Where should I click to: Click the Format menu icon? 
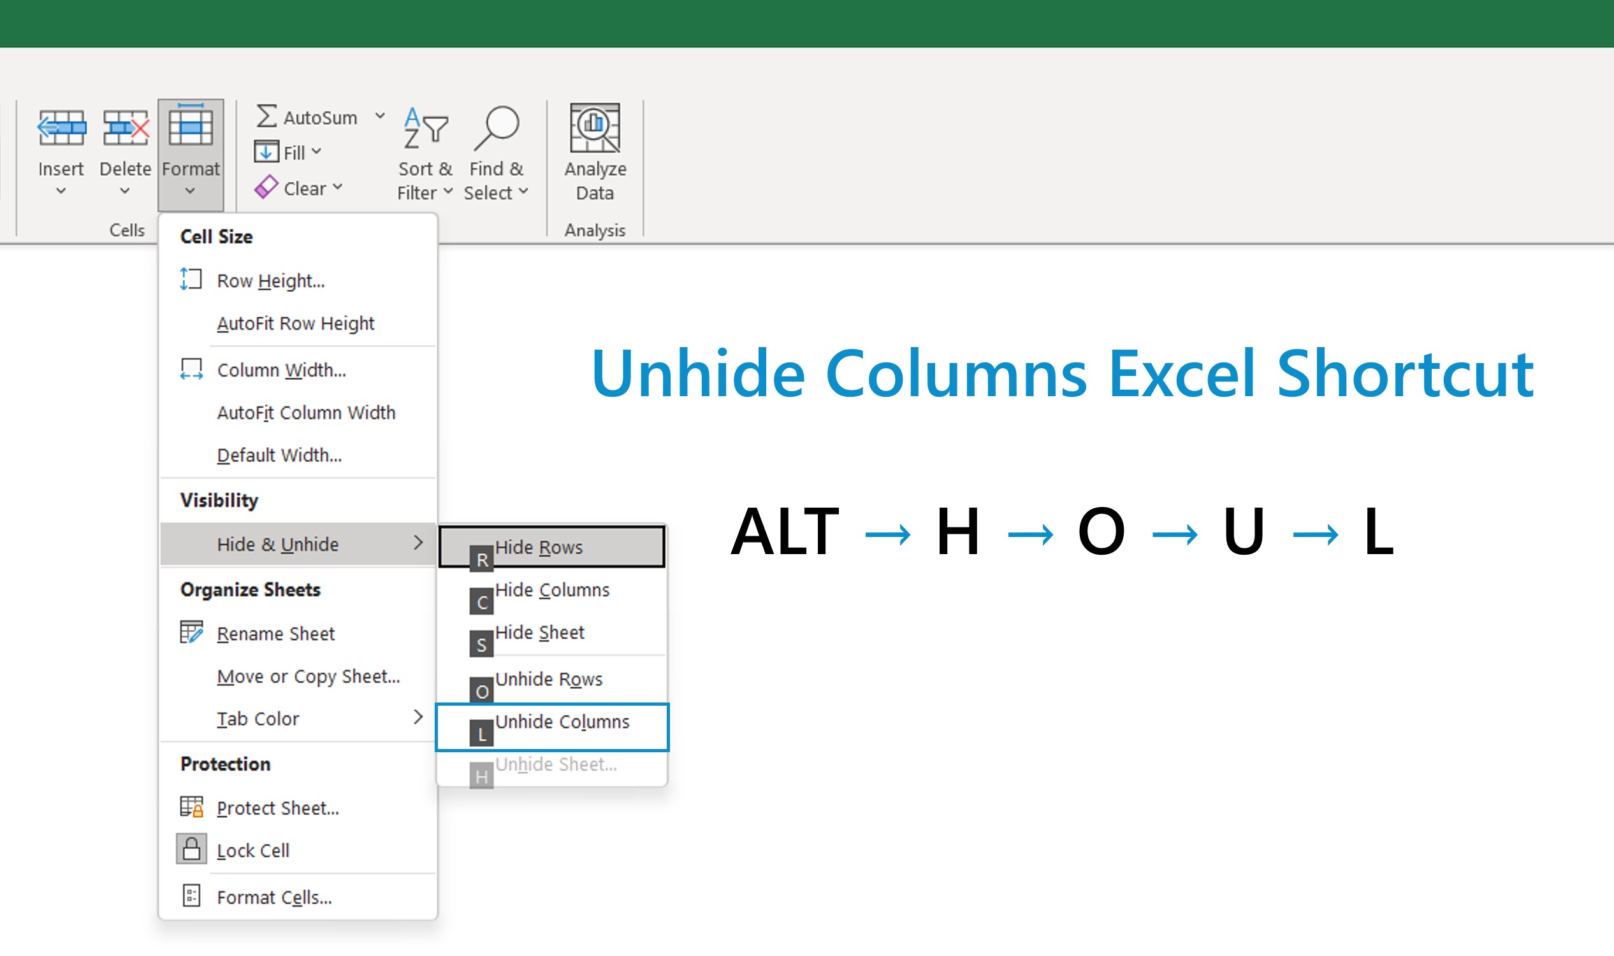pos(191,127)
